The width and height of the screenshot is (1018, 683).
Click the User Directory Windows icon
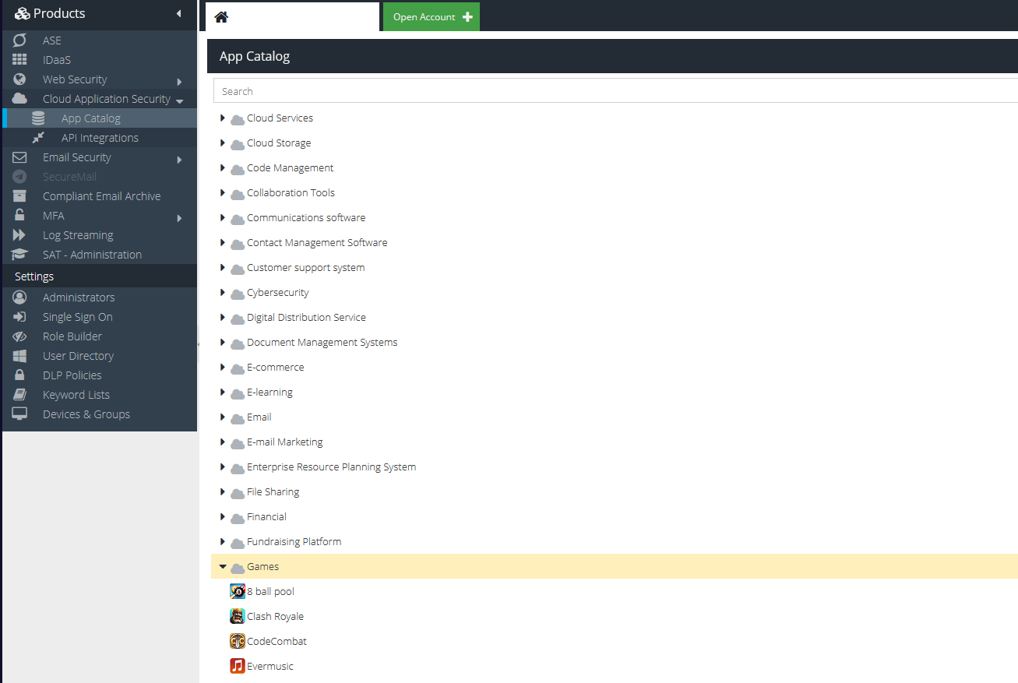coord(19,356)
